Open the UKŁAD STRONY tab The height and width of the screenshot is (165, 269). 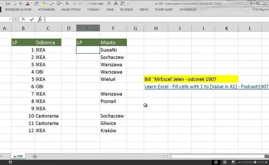[71, 9]
